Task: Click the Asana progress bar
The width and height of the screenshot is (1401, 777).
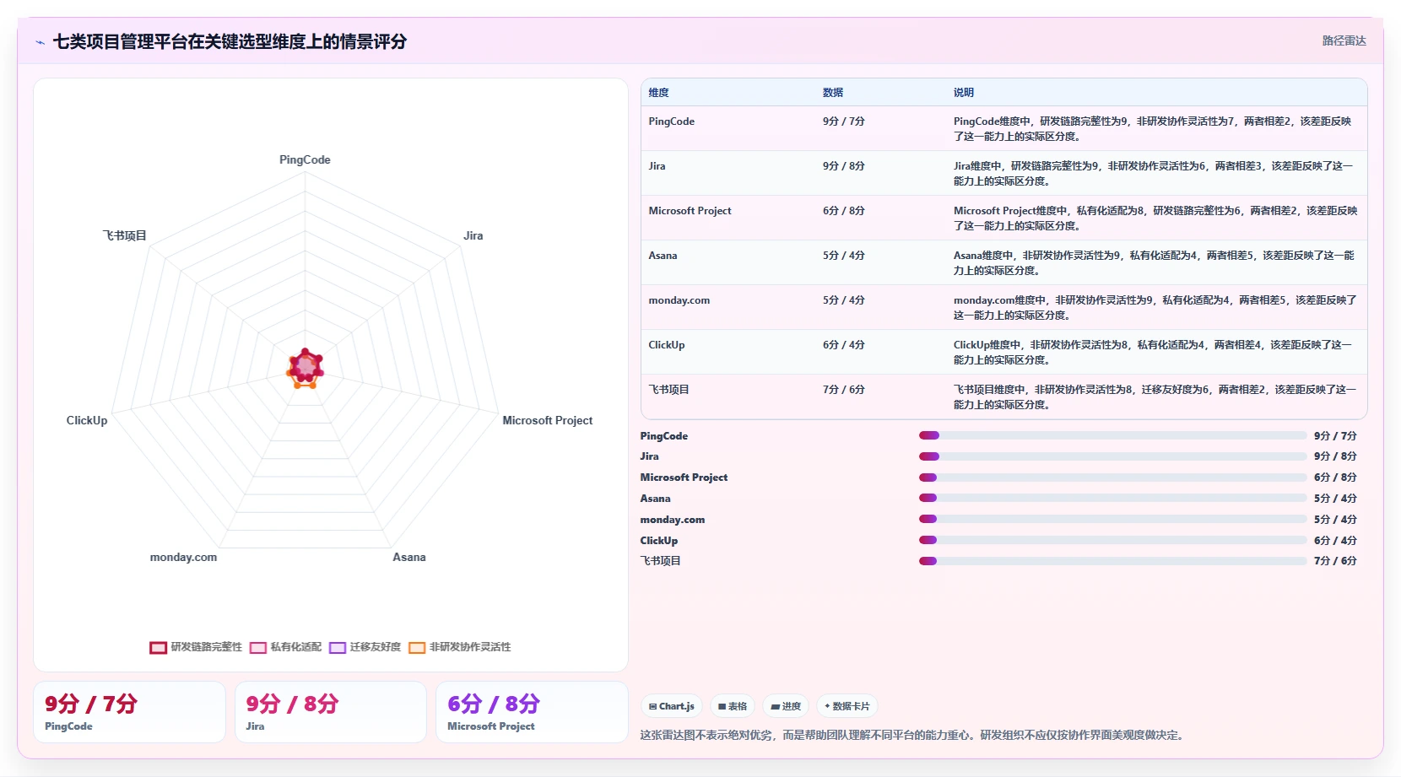Action: tap(1112, 498)
